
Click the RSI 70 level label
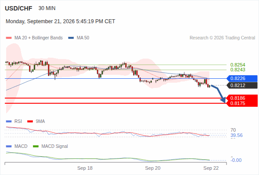click(233, 130)
